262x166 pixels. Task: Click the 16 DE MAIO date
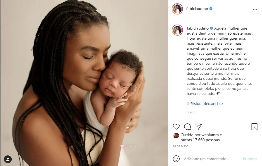[180, 146]
